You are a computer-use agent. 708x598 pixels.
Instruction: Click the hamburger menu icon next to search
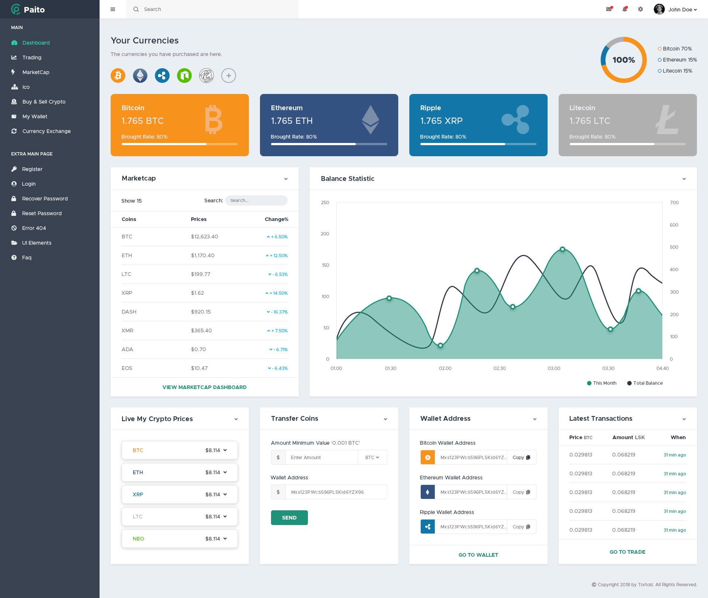(x=113, y=9)
